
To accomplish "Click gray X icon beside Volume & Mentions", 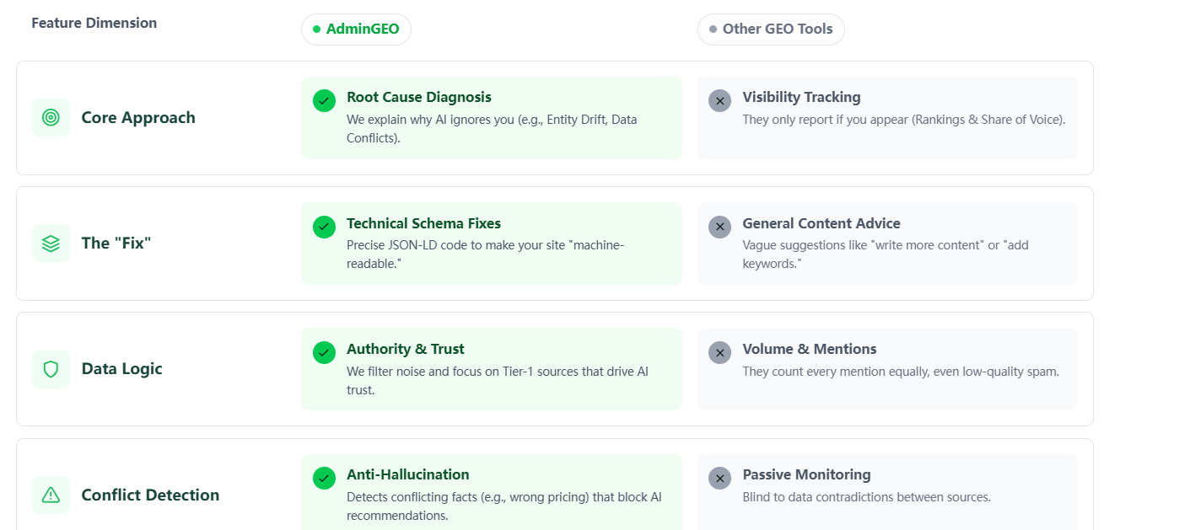I will 719,352.
